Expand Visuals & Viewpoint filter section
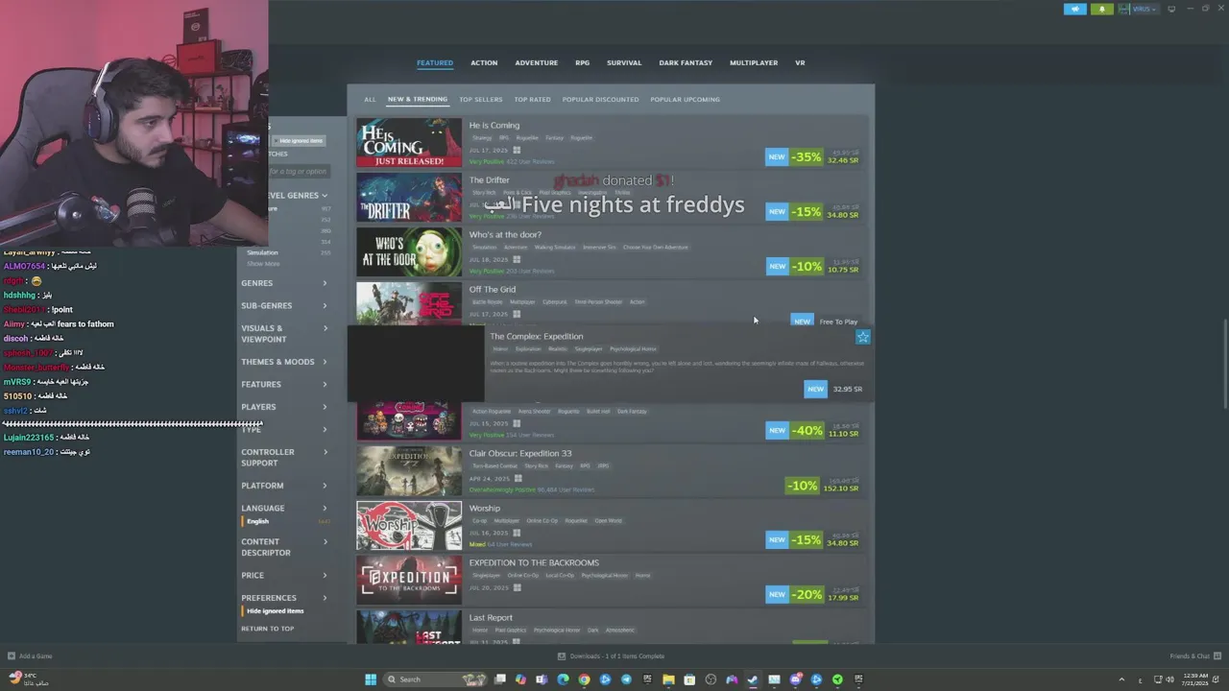 pos(284,334)
